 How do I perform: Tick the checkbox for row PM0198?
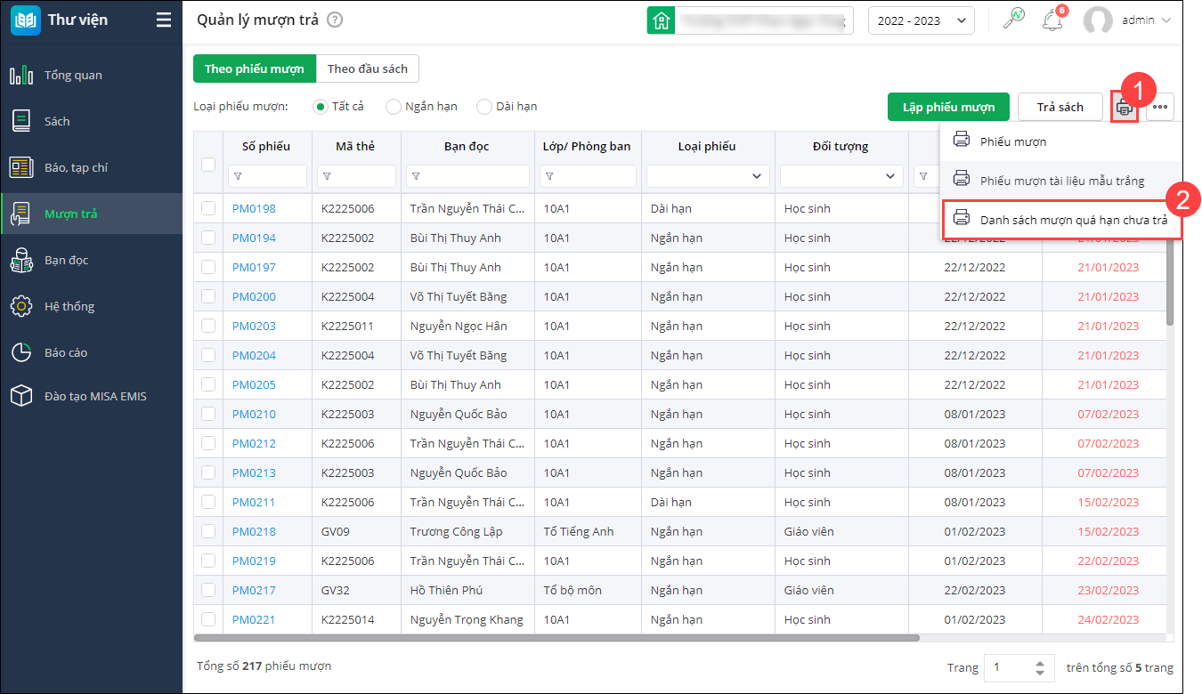(208, 208)
